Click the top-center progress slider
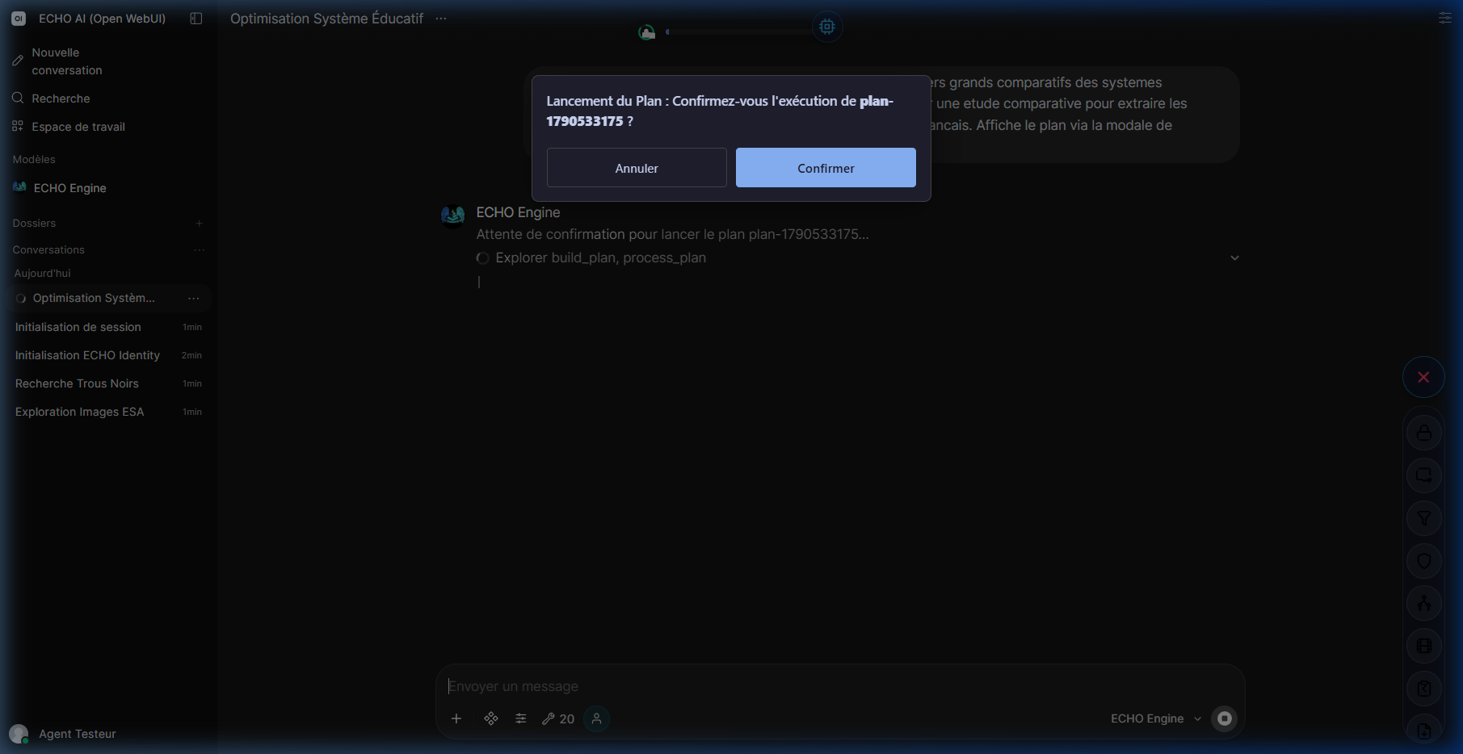The image size is (1463, 754). pyautogui.click(x=738, y=32)
